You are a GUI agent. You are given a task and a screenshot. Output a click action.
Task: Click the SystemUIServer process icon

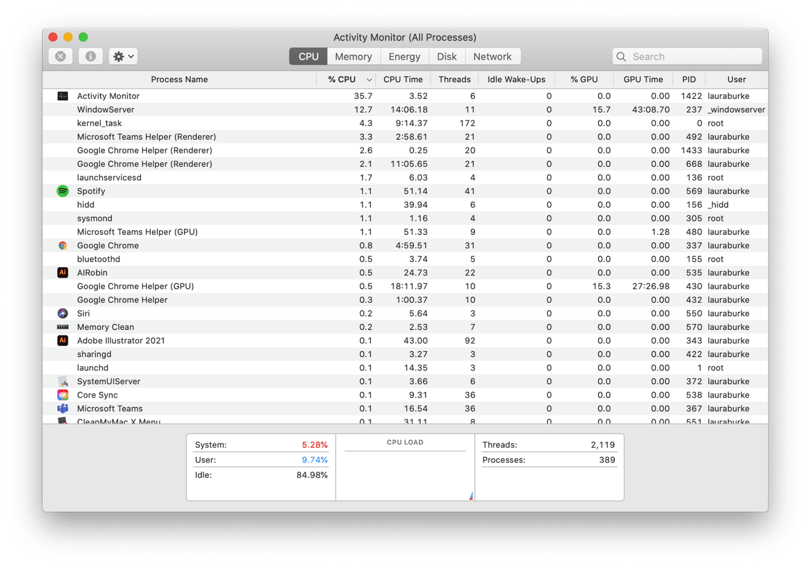tap(62, 381)
